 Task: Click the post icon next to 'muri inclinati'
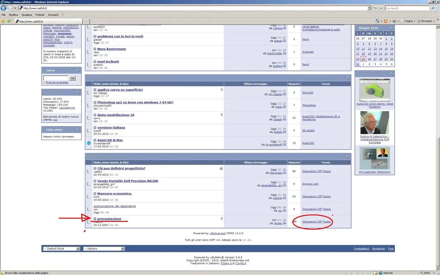(x=95, y=61)
